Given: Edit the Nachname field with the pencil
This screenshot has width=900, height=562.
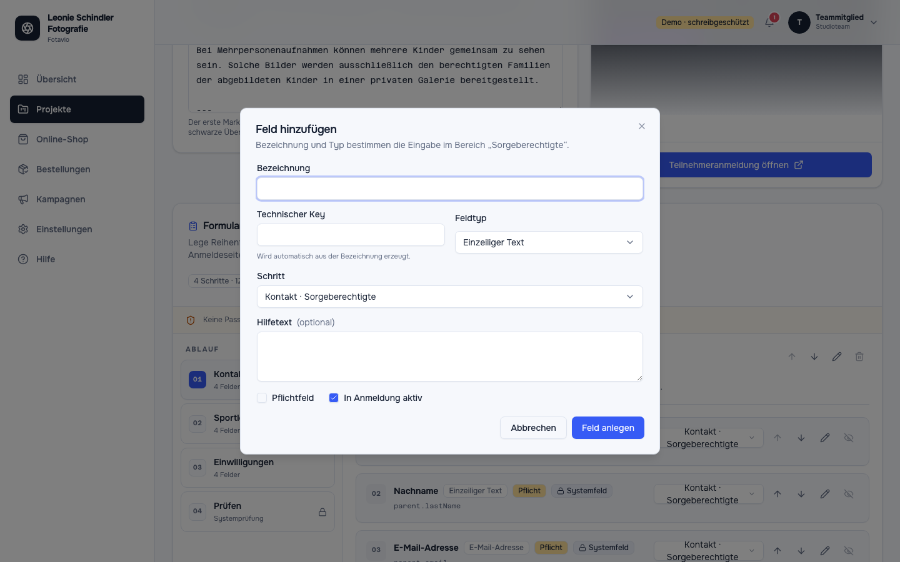Looking at the screenshot, I should point(825,494).
